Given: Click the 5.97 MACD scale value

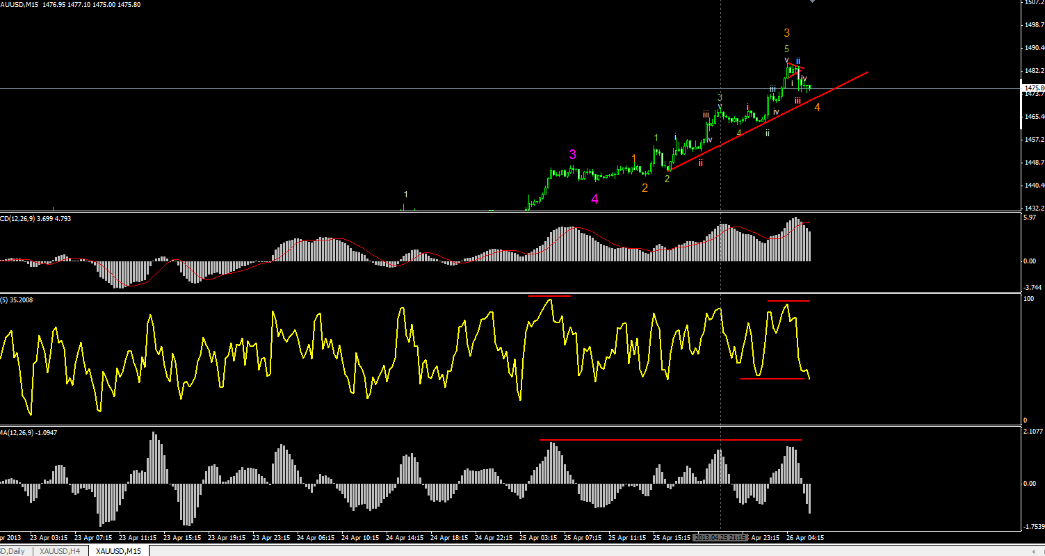Looking at the screenshot, I should coord(1031,218).
